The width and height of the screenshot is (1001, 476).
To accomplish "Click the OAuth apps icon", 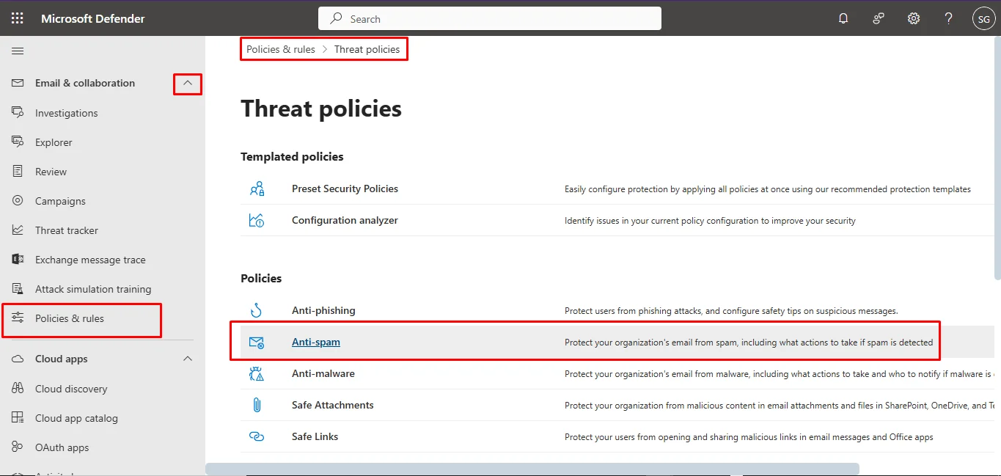I will [x=18, y=447].
